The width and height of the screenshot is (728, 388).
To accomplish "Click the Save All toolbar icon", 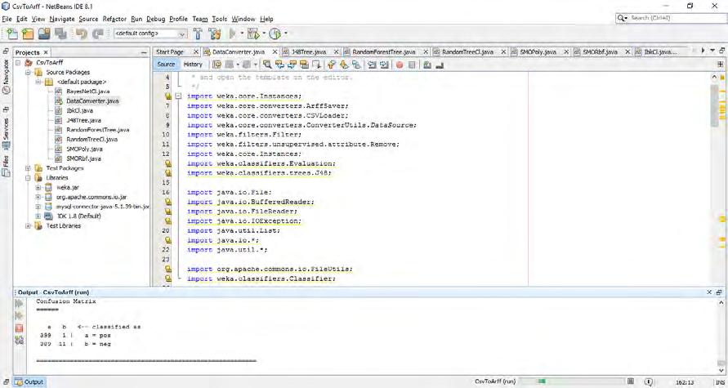I will (x=60, y=33).
